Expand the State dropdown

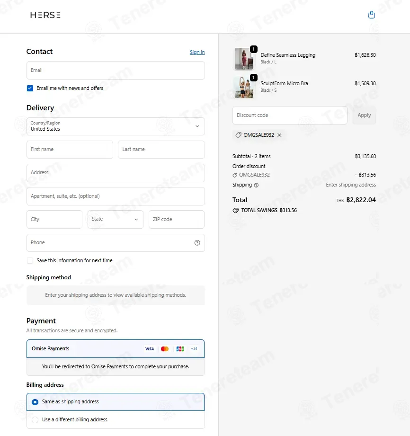pos(116,219)
